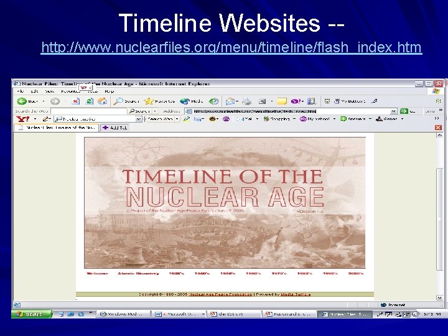This screenshot has width=448, height=336.
Task: Expand the Yahoo search box dropdown arrow
Action: [139, 119]
